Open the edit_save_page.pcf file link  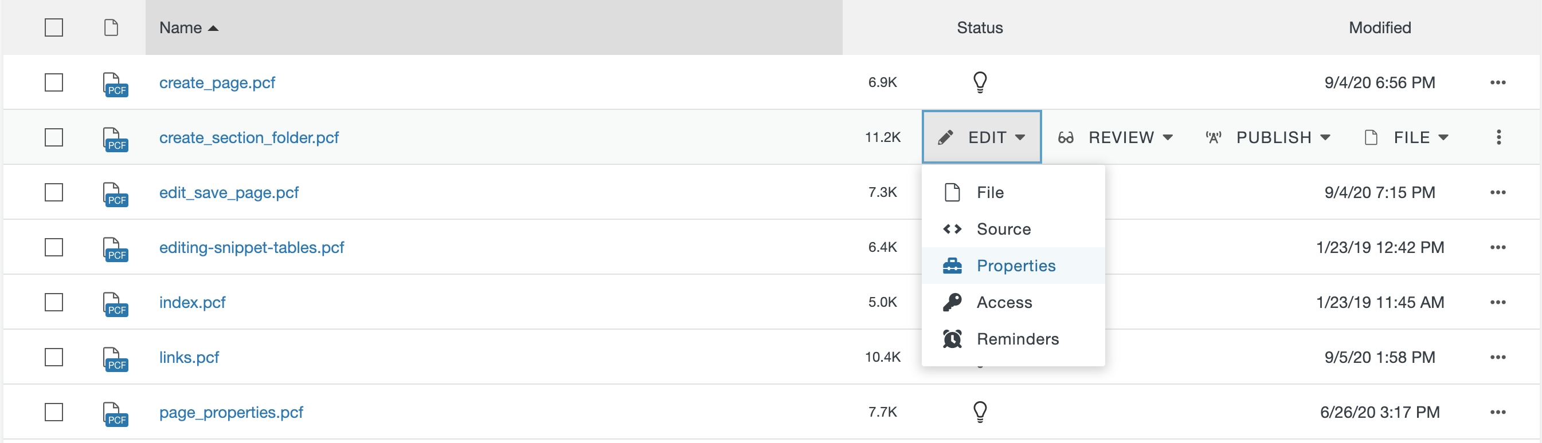[229, 192]
